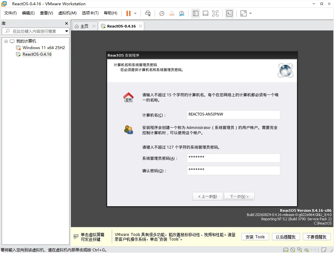
Task: Click the '单击虚拟屏幕 可发送按键' hint text
Action: pos(92,237)
